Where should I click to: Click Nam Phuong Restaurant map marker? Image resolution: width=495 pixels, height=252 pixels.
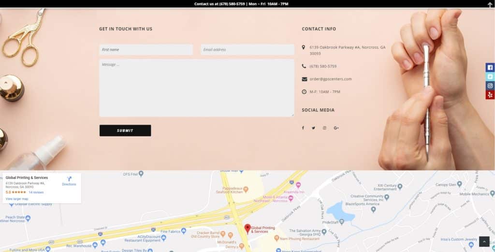(277, 238)
